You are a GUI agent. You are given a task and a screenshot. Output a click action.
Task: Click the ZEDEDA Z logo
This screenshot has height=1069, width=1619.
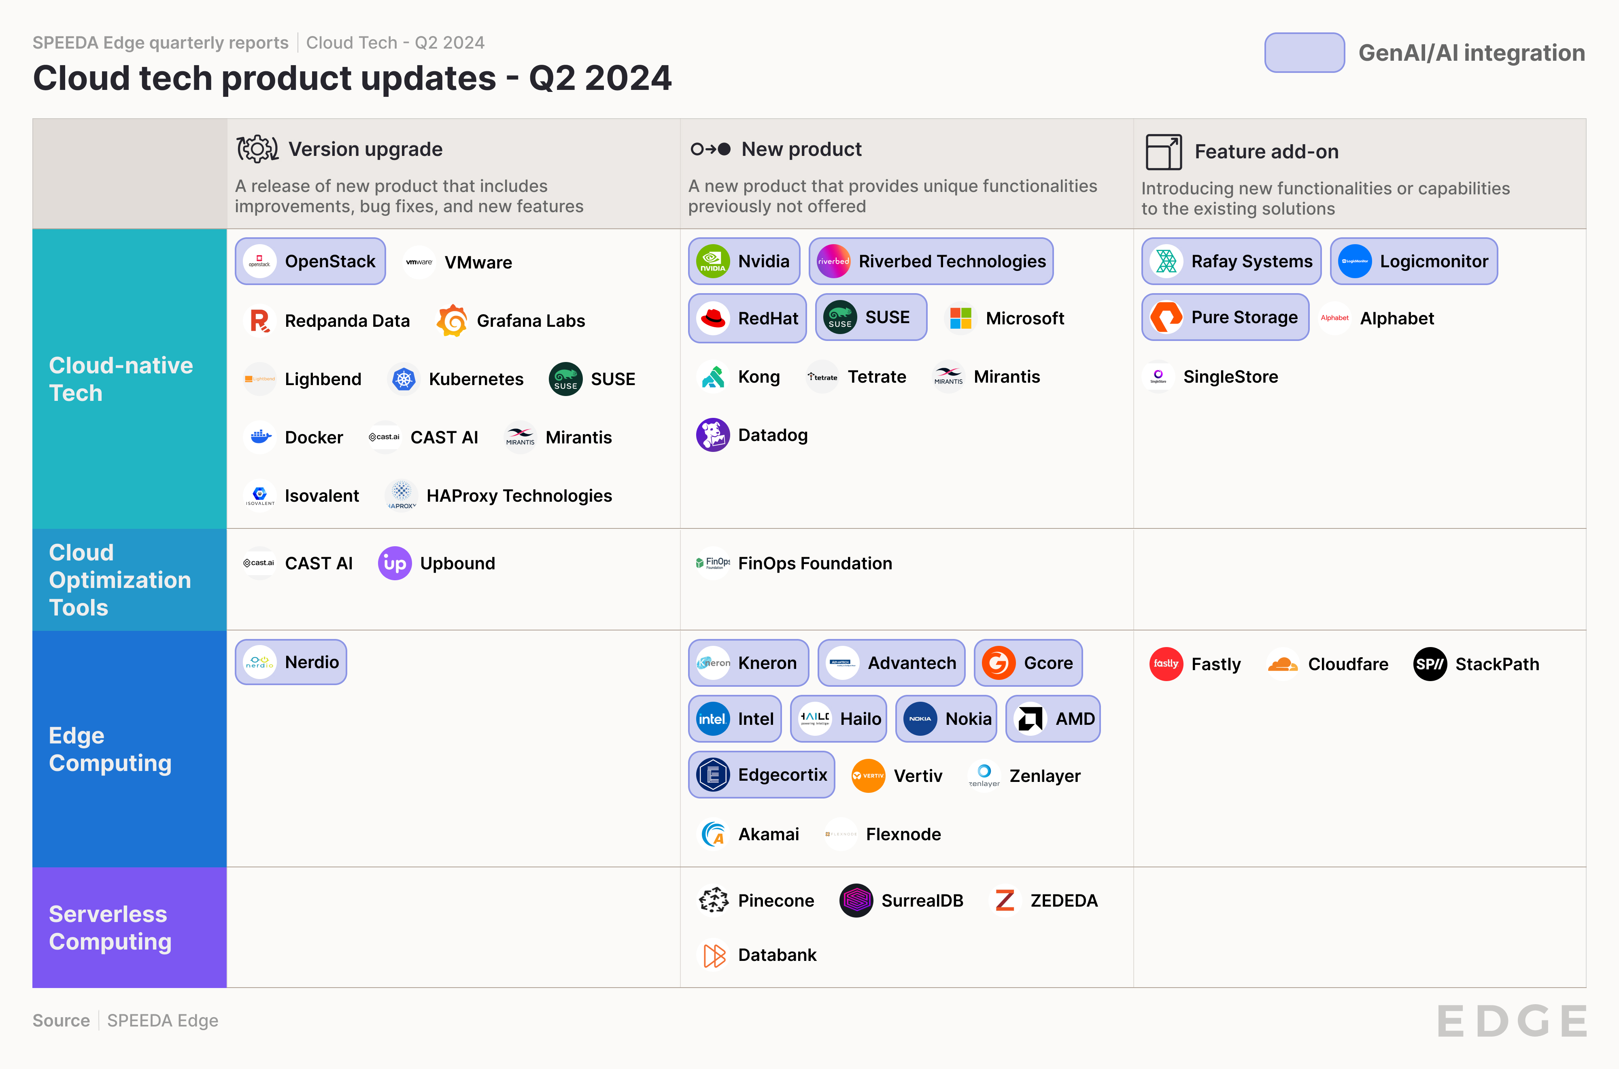pos(1005,901)
